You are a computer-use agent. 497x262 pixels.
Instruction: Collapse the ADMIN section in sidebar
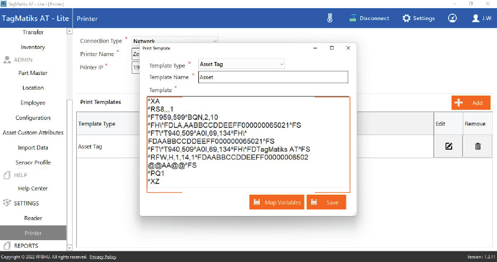[22, 60]
